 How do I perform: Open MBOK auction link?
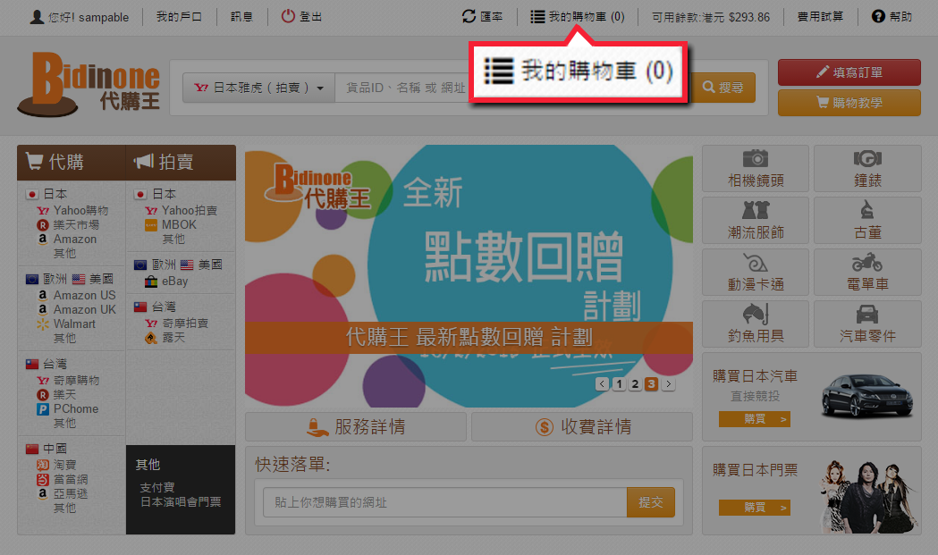pyautogui.click(x=171, y=225)
